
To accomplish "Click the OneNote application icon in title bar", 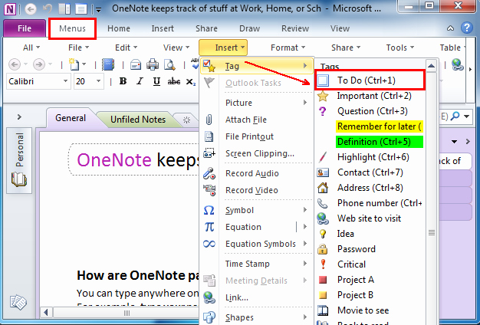I will click(x=10, y=9).
